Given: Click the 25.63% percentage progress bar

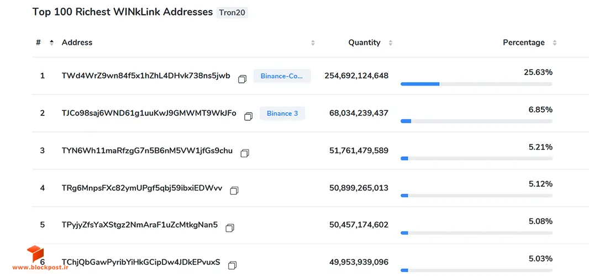Looking at the screenshot, I should click(476, 84).
